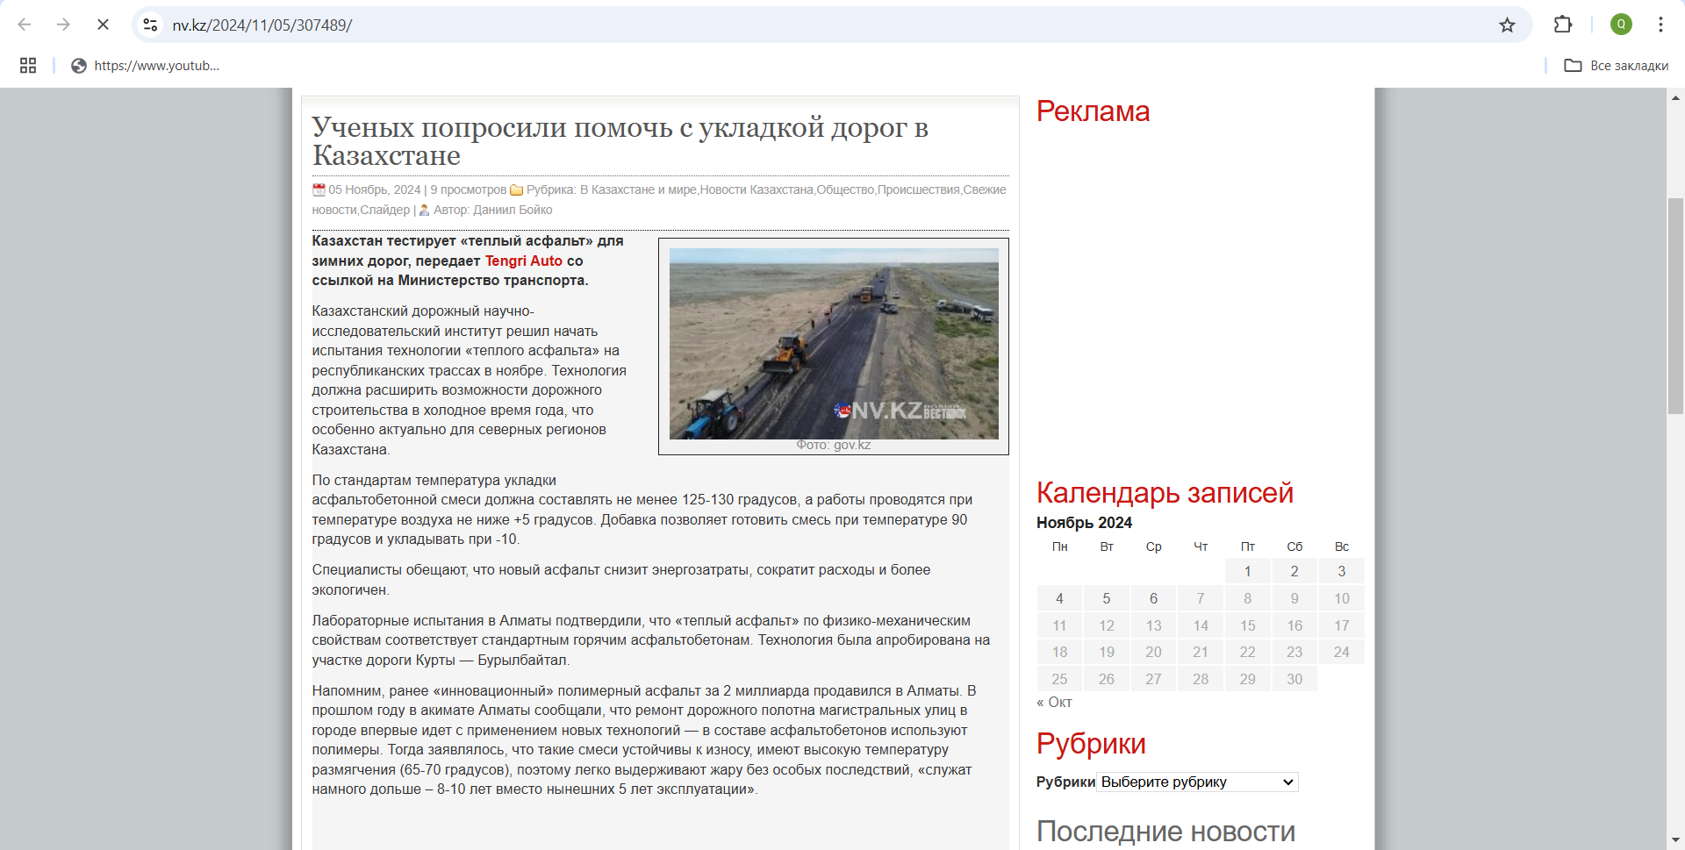The height and width of the screenshot is (850, 1685).
Task: Click the page vertical scrollbar thumb
Action: 1675,305
